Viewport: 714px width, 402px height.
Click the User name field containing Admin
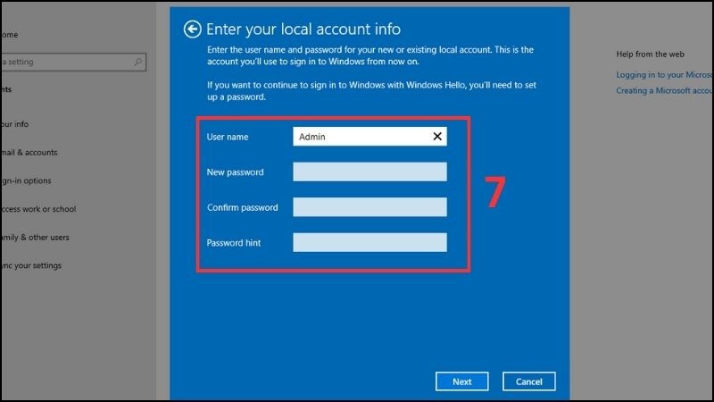pos(369,137)
